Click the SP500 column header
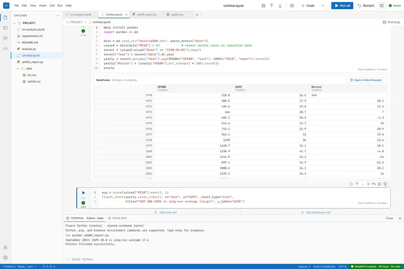This screenshot has width=404, height=269. [x=162, y=88]
